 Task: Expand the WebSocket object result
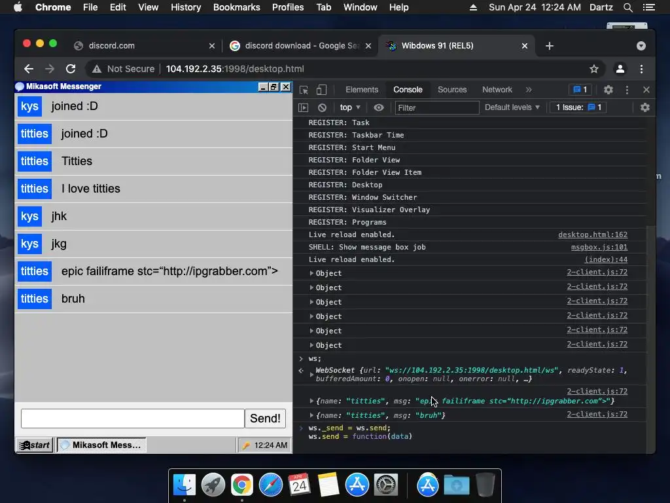coord(311,375)
